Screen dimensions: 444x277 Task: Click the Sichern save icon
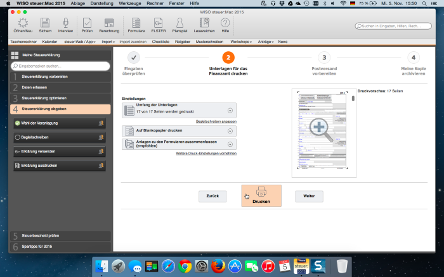click(45, 23)
